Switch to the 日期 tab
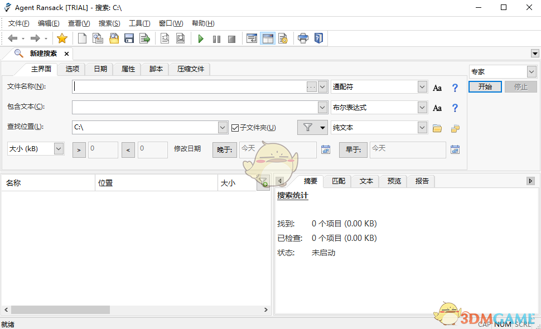 click(x=99, y=69)
